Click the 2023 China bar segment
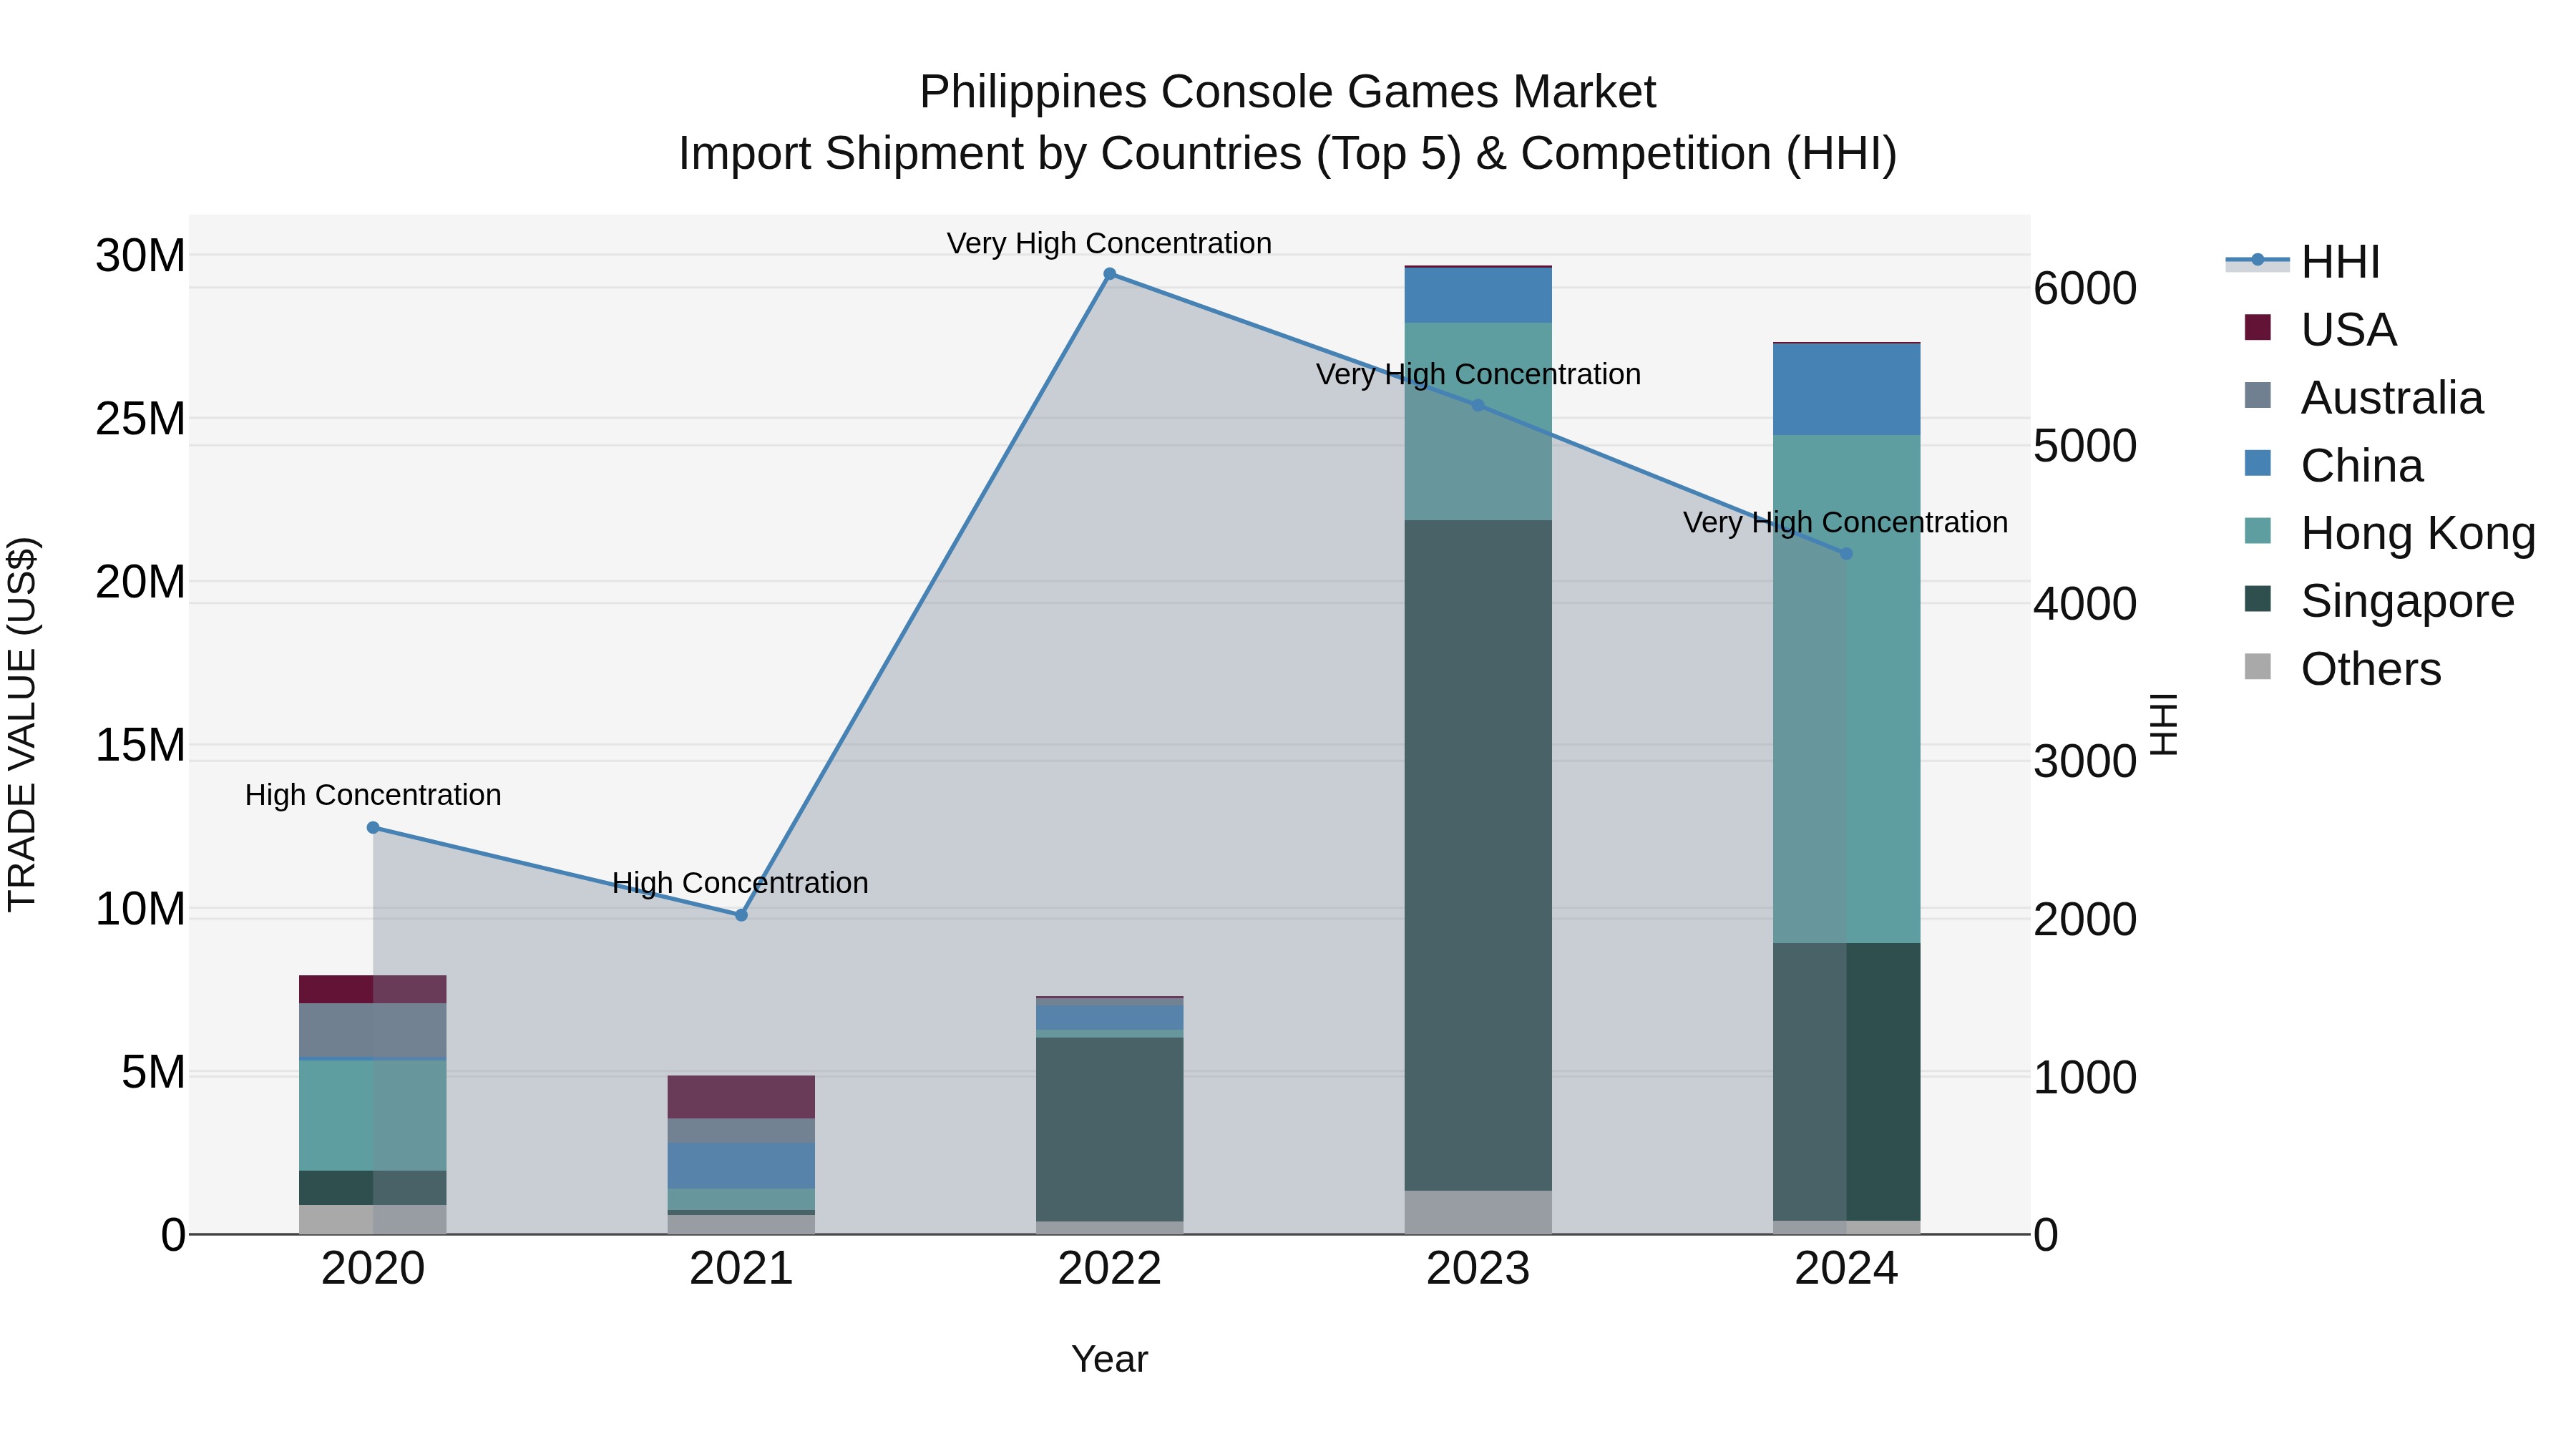Screen dimensions: 2576x1449 click(x=1478, y=295)
